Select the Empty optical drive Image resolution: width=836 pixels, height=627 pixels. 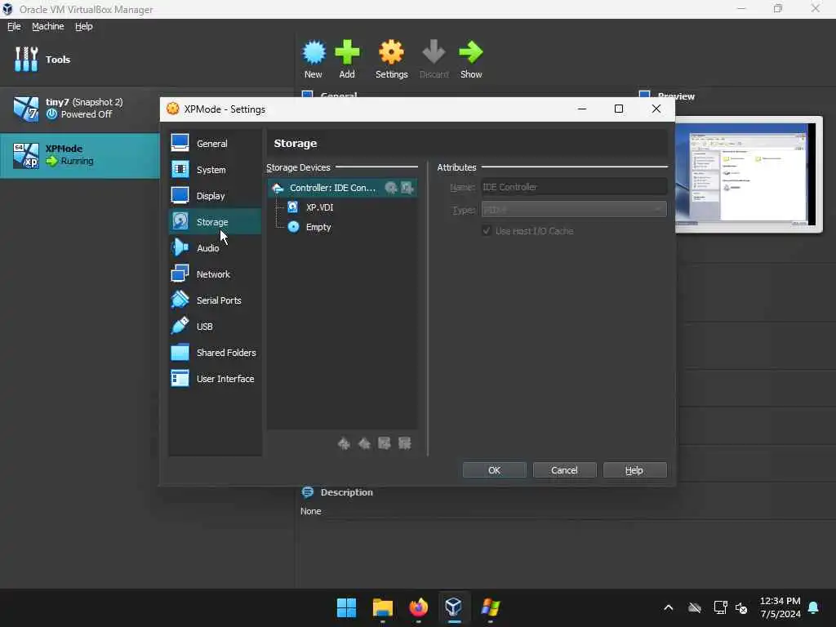click(x=318, y=227)
